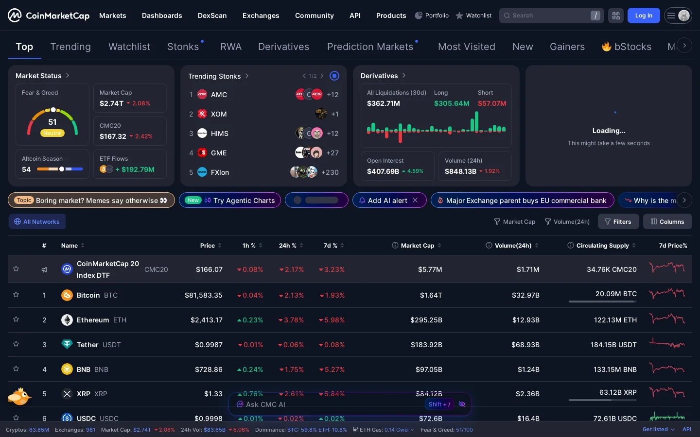Click the ETH Gas pump icon
Image resolution: width=700 pixels, height=437 pixels.
(356, 430)
